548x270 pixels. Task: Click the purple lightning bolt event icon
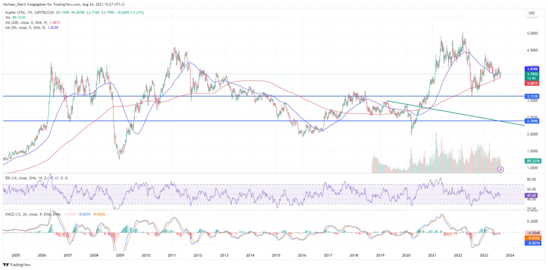500,169
